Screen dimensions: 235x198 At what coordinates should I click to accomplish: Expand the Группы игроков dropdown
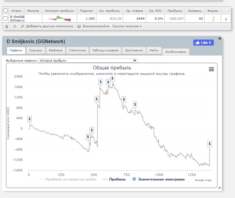[x=127, y=26]
